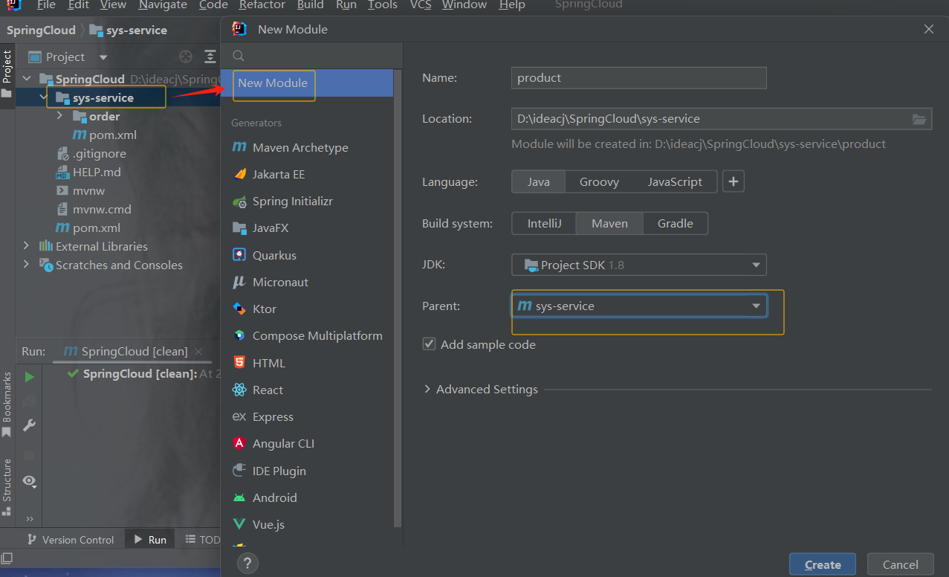Viewport: 949px width, 577px height.
Task: Collapse the SpringCloud root node
Action: tap(27, 78)
